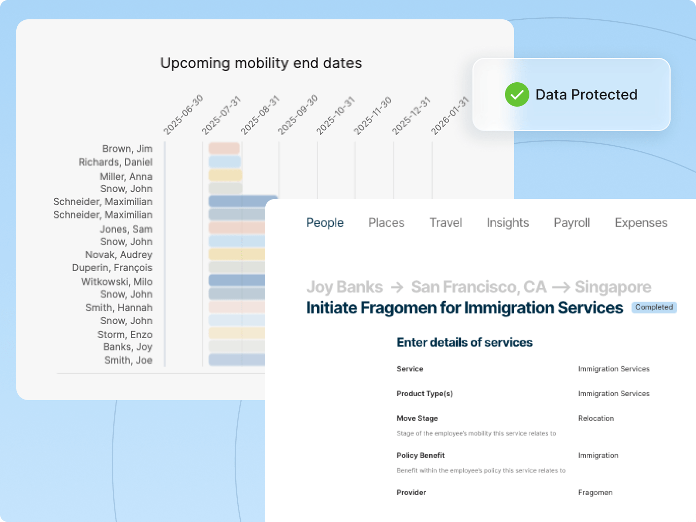Click the Witkowski, Milo row label

tap(117, 282)
